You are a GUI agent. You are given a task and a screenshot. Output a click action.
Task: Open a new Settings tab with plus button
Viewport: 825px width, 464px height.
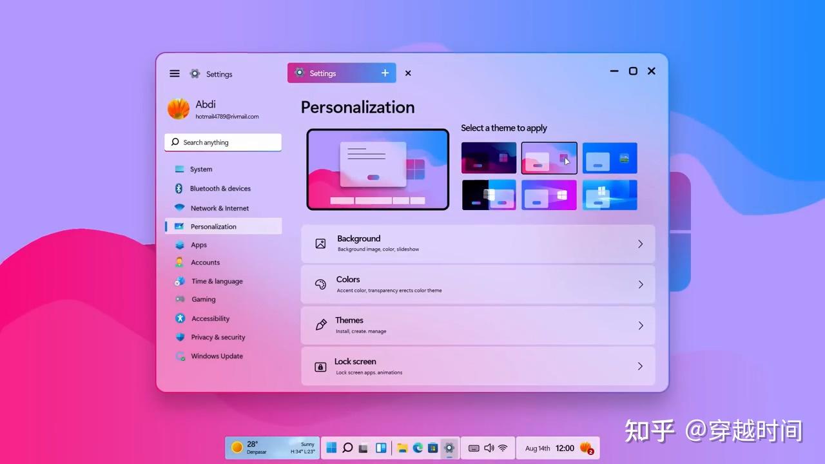pyautogui.click(x=385, y=73)
